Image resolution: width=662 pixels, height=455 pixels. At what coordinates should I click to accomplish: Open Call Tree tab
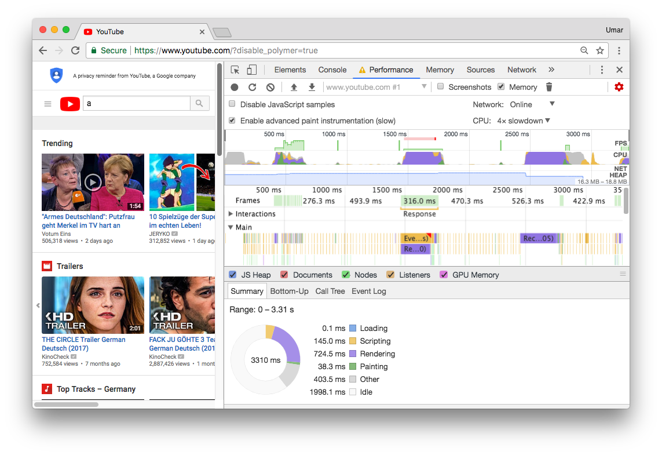330,291
